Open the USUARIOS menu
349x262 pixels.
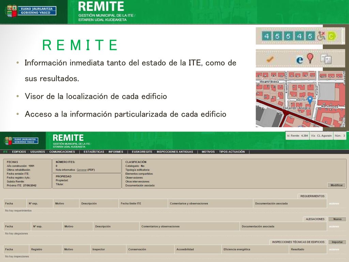[37, 152]
